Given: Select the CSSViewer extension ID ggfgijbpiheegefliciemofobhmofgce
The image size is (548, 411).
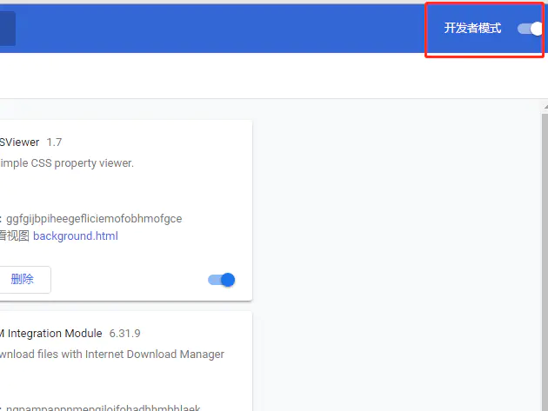Looking at the screenshot, I should pos(94,219).
